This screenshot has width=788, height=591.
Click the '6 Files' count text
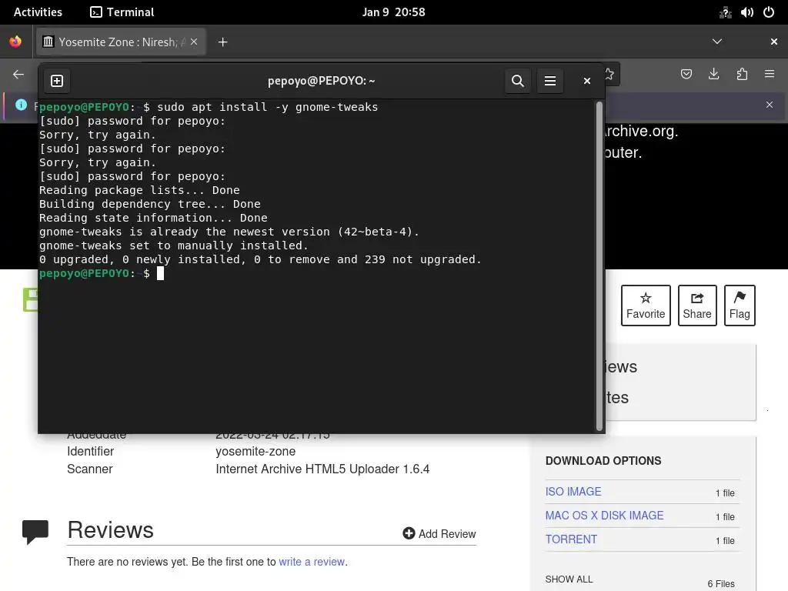[x=721, y=583]
